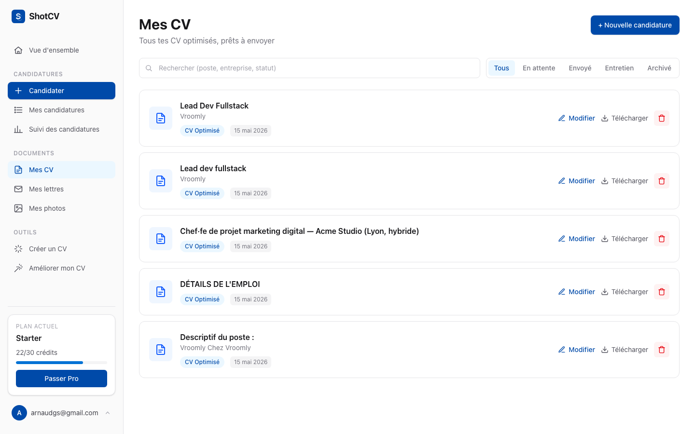Click Passer Pro upgrade button
This screenshot has width=695, height=434.
[61, 379]
